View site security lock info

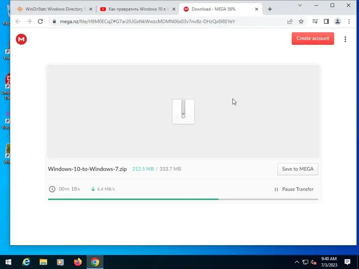click(x=54, y=21)
